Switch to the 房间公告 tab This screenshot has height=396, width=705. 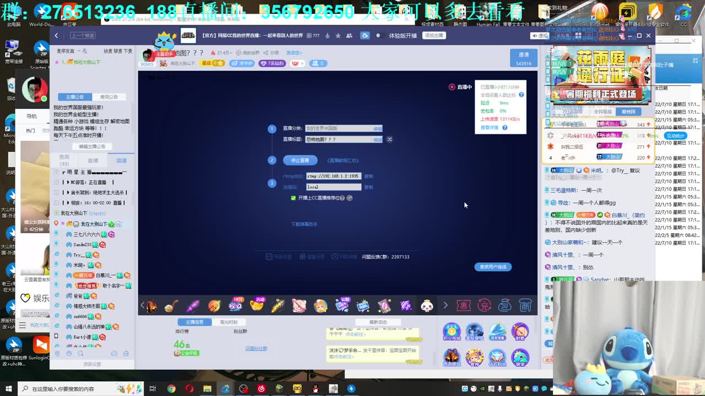point(109,97)
